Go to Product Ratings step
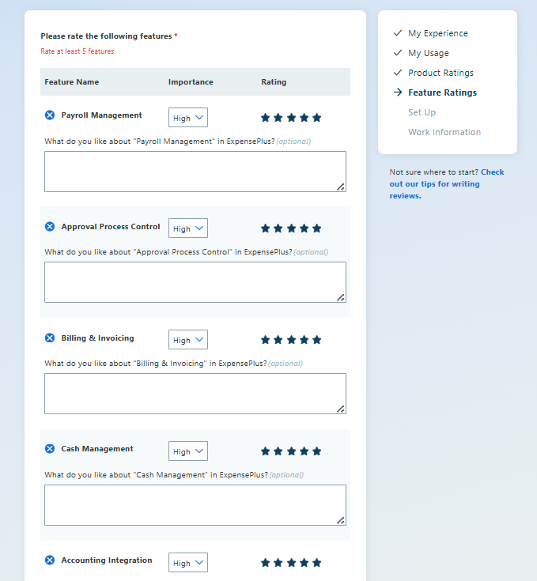Screen dimensions: 537x581 pyautogui.click(x=441, y=73)
